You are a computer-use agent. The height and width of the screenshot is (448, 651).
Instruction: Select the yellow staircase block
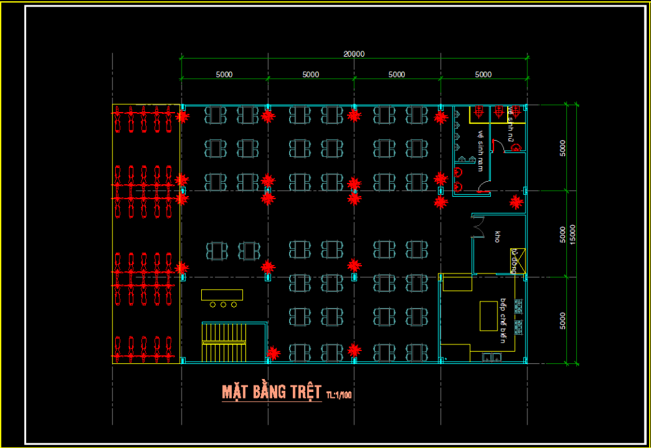tap(224, 343)
